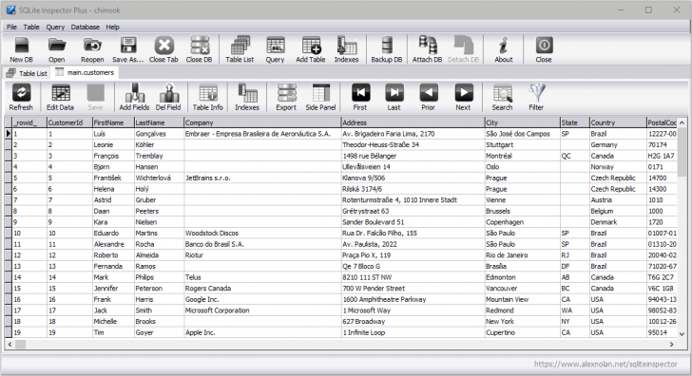Open the Table menu

coord(31,27)
